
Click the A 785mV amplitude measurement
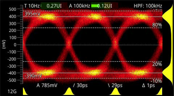[47, 85]
